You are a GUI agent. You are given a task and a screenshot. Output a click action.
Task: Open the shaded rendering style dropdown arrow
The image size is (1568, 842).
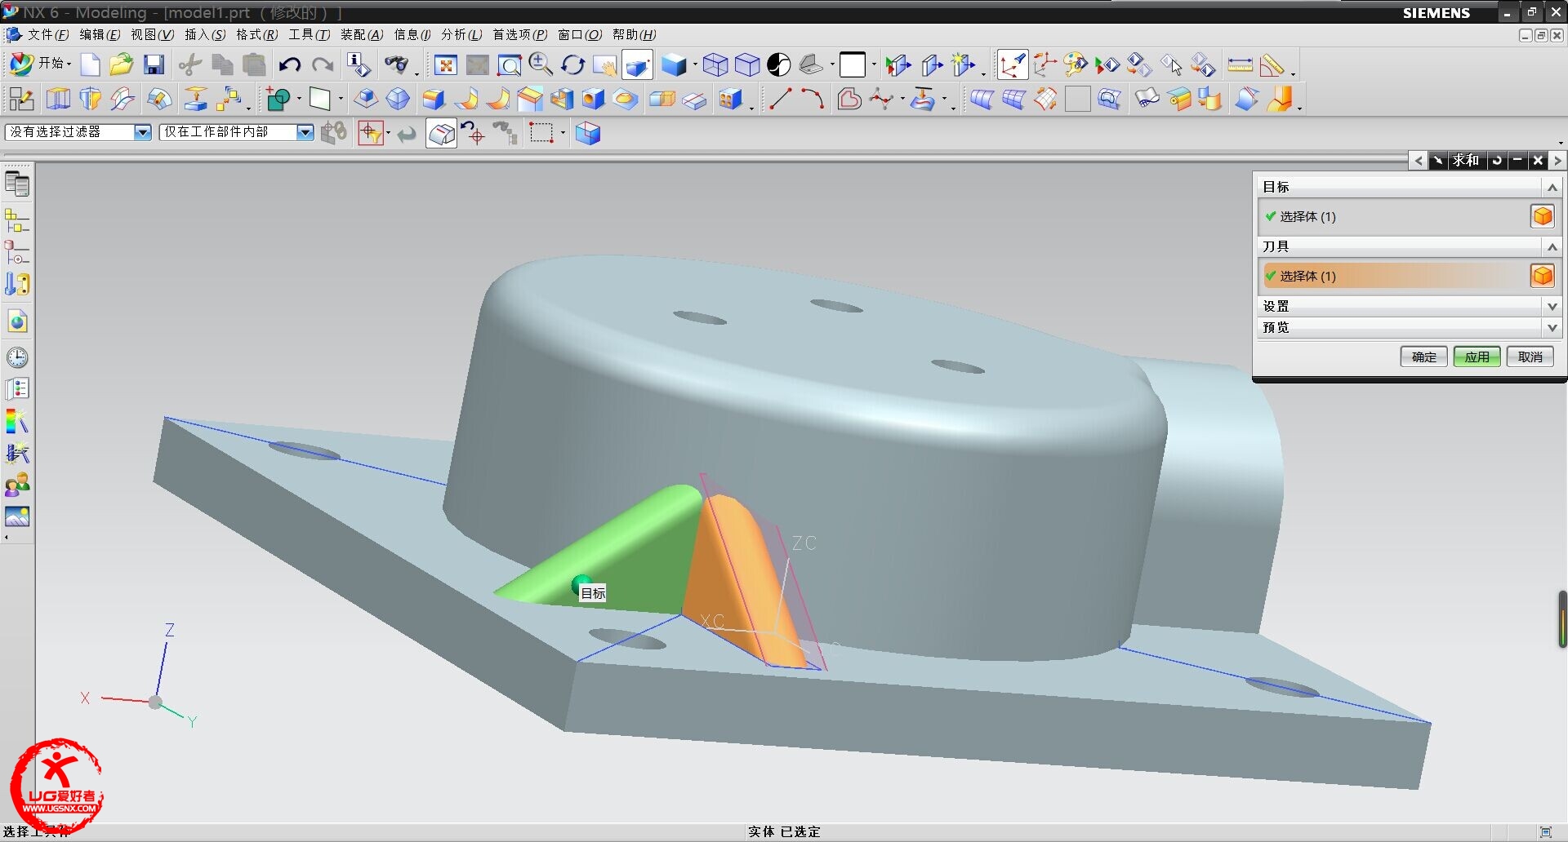(x=695, y=64)
